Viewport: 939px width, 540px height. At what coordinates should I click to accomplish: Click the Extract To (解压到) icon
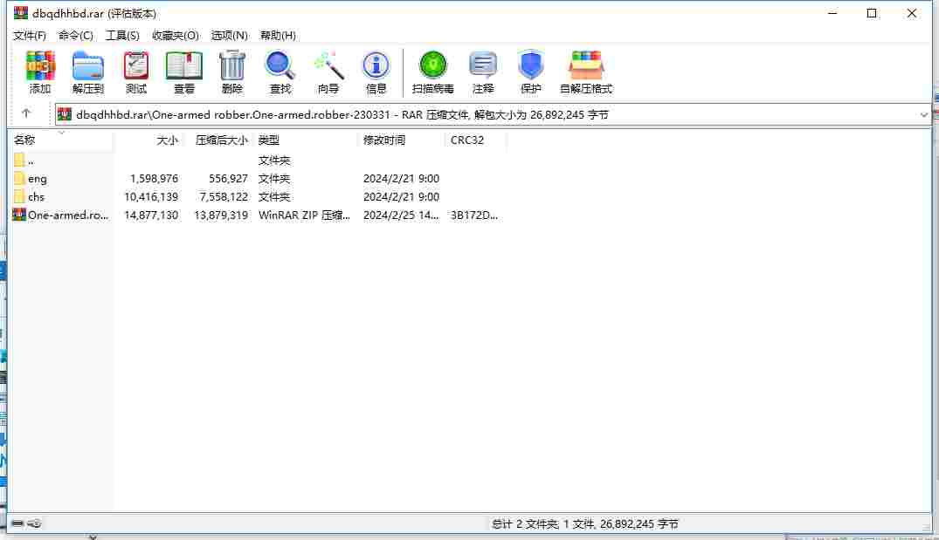click(88, 65)
